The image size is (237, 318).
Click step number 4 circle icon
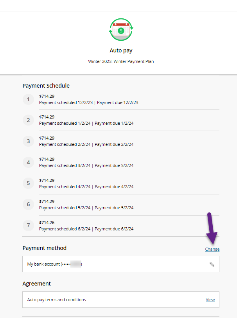tap(29, 162)
